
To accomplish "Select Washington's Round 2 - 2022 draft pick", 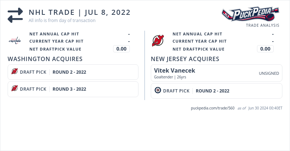I will (69, 72).
